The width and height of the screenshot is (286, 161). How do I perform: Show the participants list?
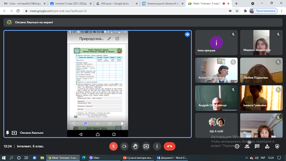coord(247,146)
